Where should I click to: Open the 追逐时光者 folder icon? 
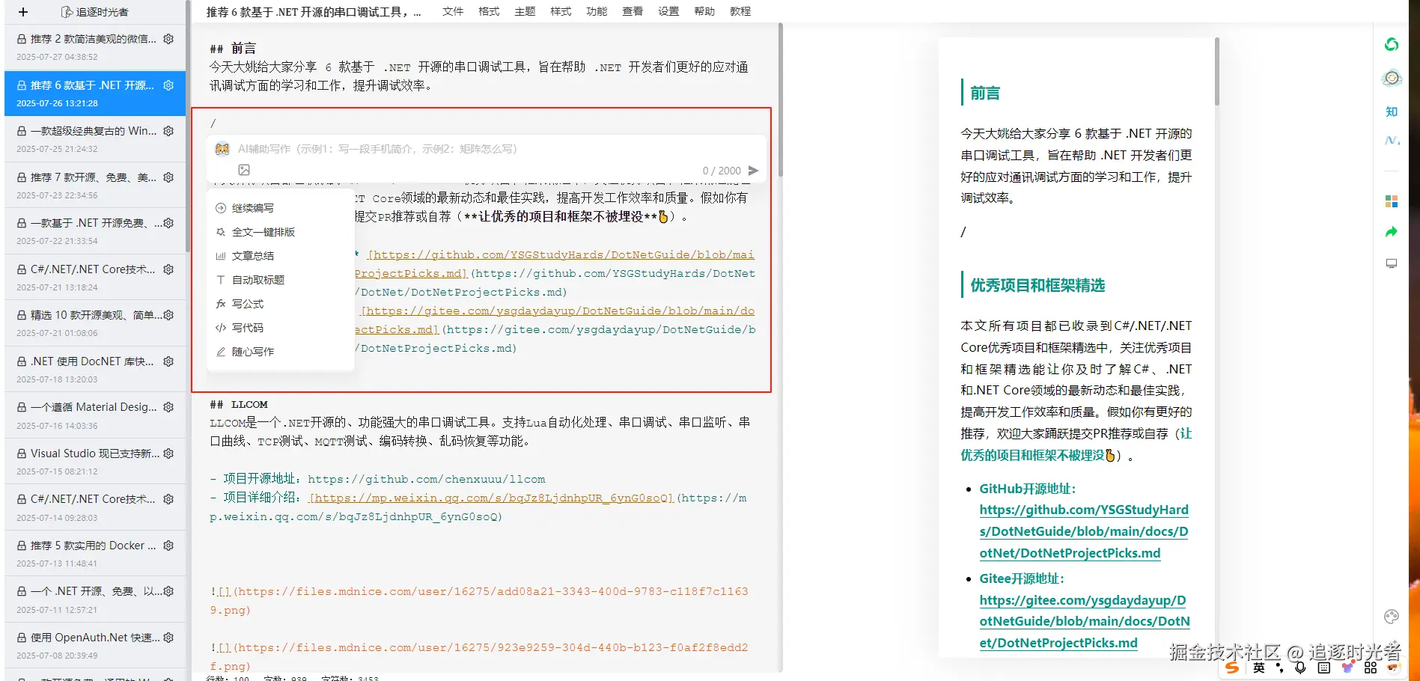tap(67, 12)
